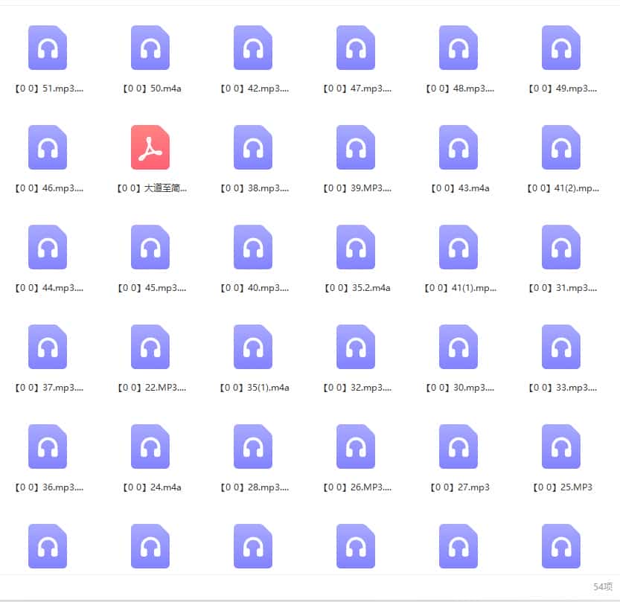
Task: Open the 24.m4a audio file icon
Action: click(150, 446)
